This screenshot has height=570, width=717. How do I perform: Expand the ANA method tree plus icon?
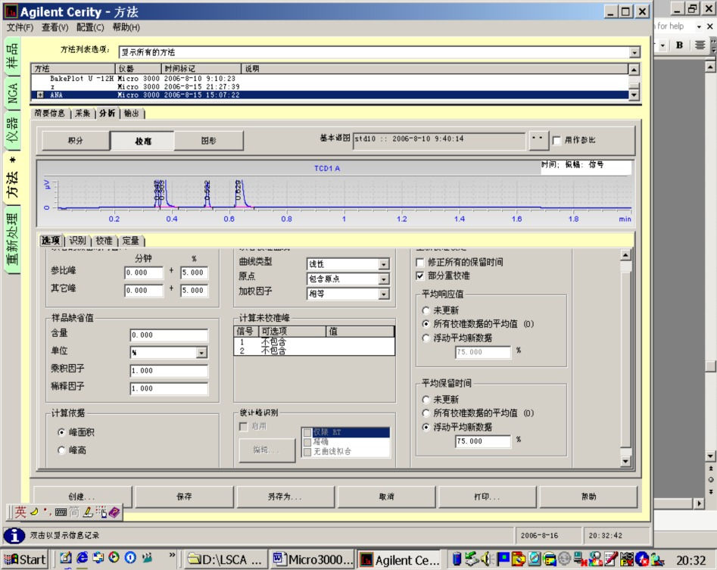click(x=40, y=95)
